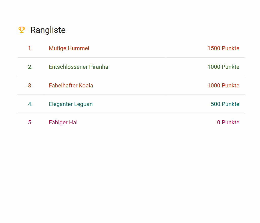Viewport: 260px width, 223px height.
Task: Click the divider line below Fabelhafter Koala
Action: 131,95
